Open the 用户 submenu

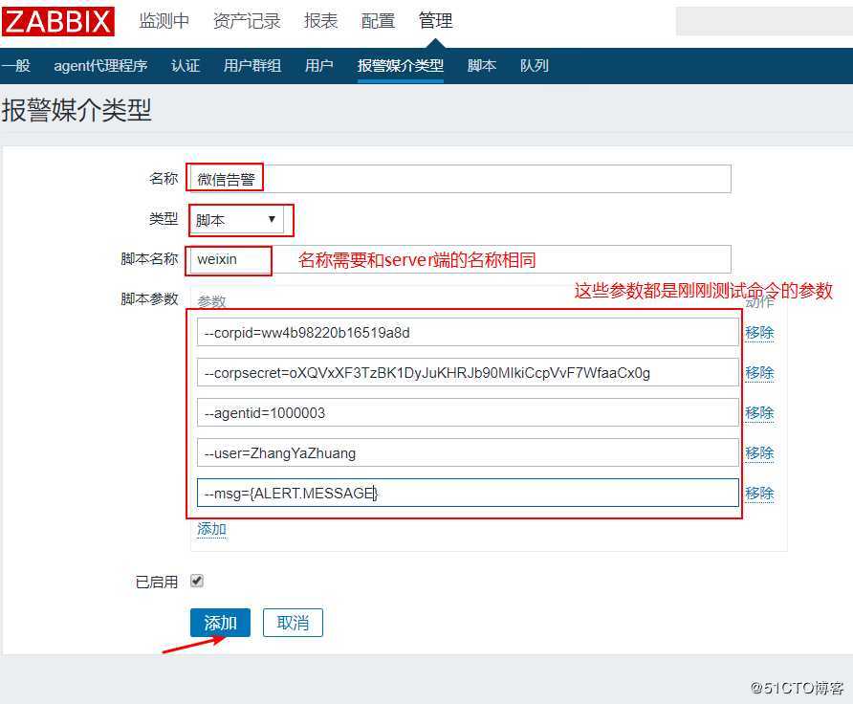tap(318, 66)
